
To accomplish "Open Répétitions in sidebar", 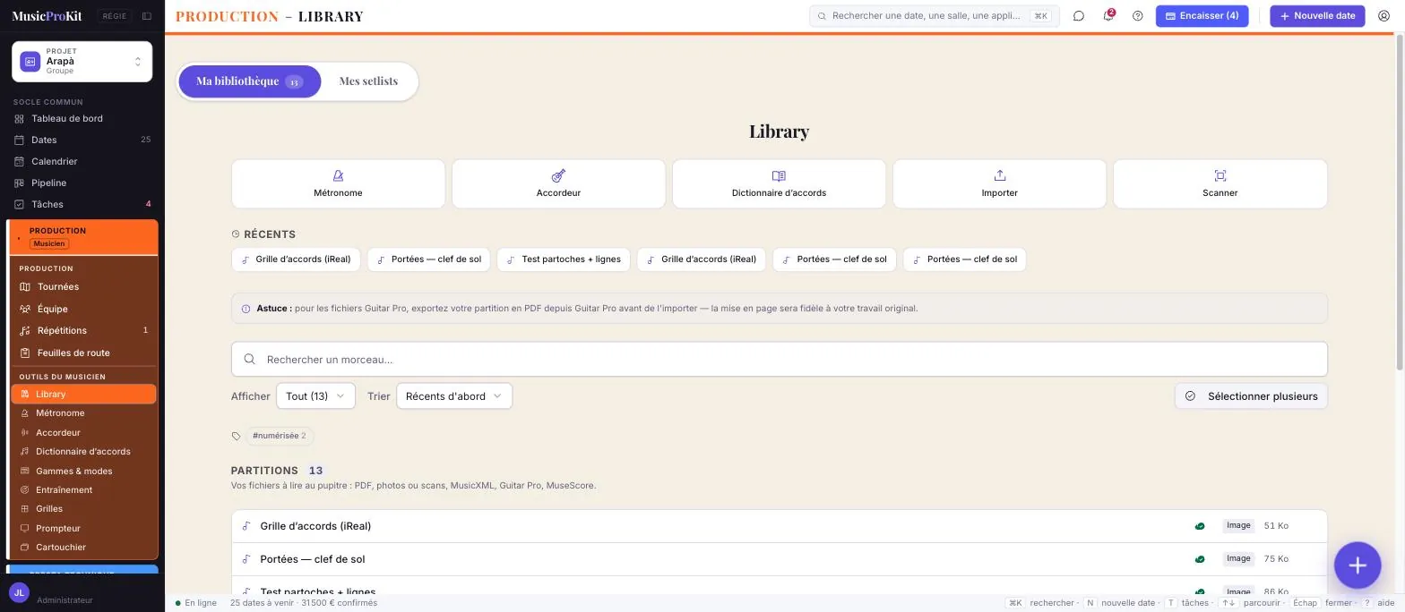I will pyautogui.click(x=83, y=330).
